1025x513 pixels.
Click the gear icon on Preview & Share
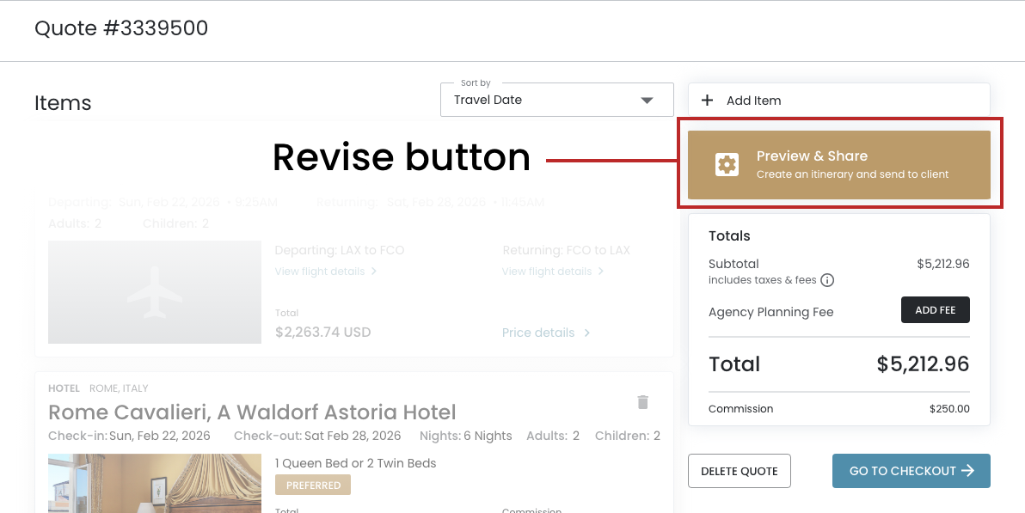[727, 164]
